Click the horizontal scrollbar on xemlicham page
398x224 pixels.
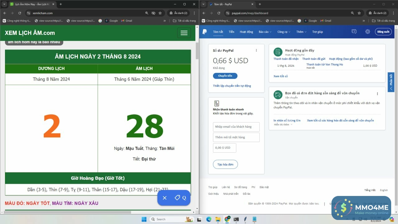click(x=67, y=212)
